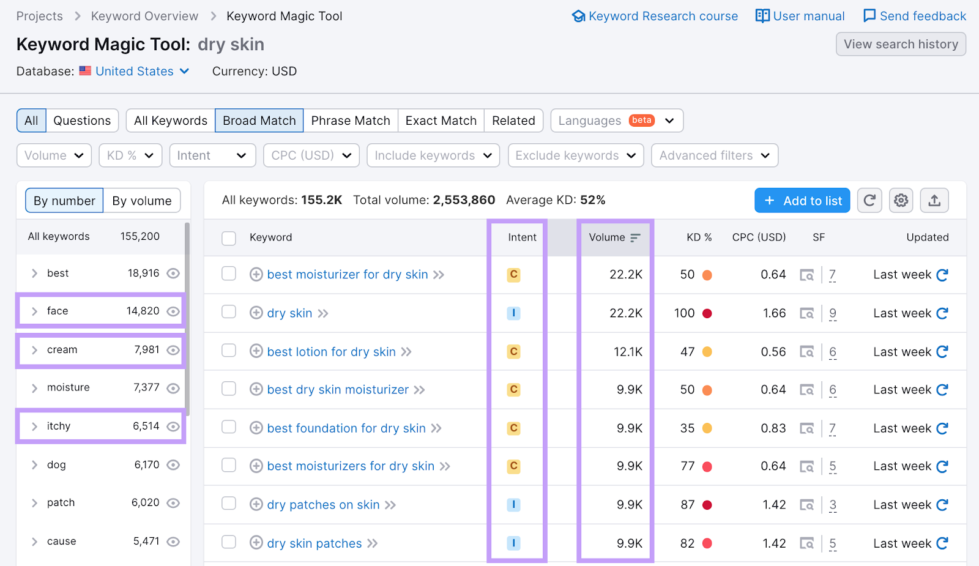Open View search history
Viewport: 979px width, 566px height.
click(x=900, y=43)
